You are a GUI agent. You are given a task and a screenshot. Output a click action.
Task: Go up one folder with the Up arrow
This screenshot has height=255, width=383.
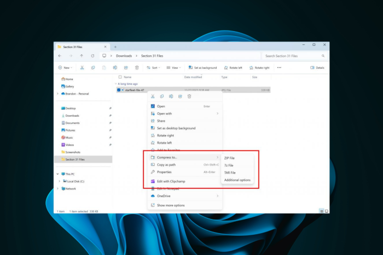(x=82, y=56)
